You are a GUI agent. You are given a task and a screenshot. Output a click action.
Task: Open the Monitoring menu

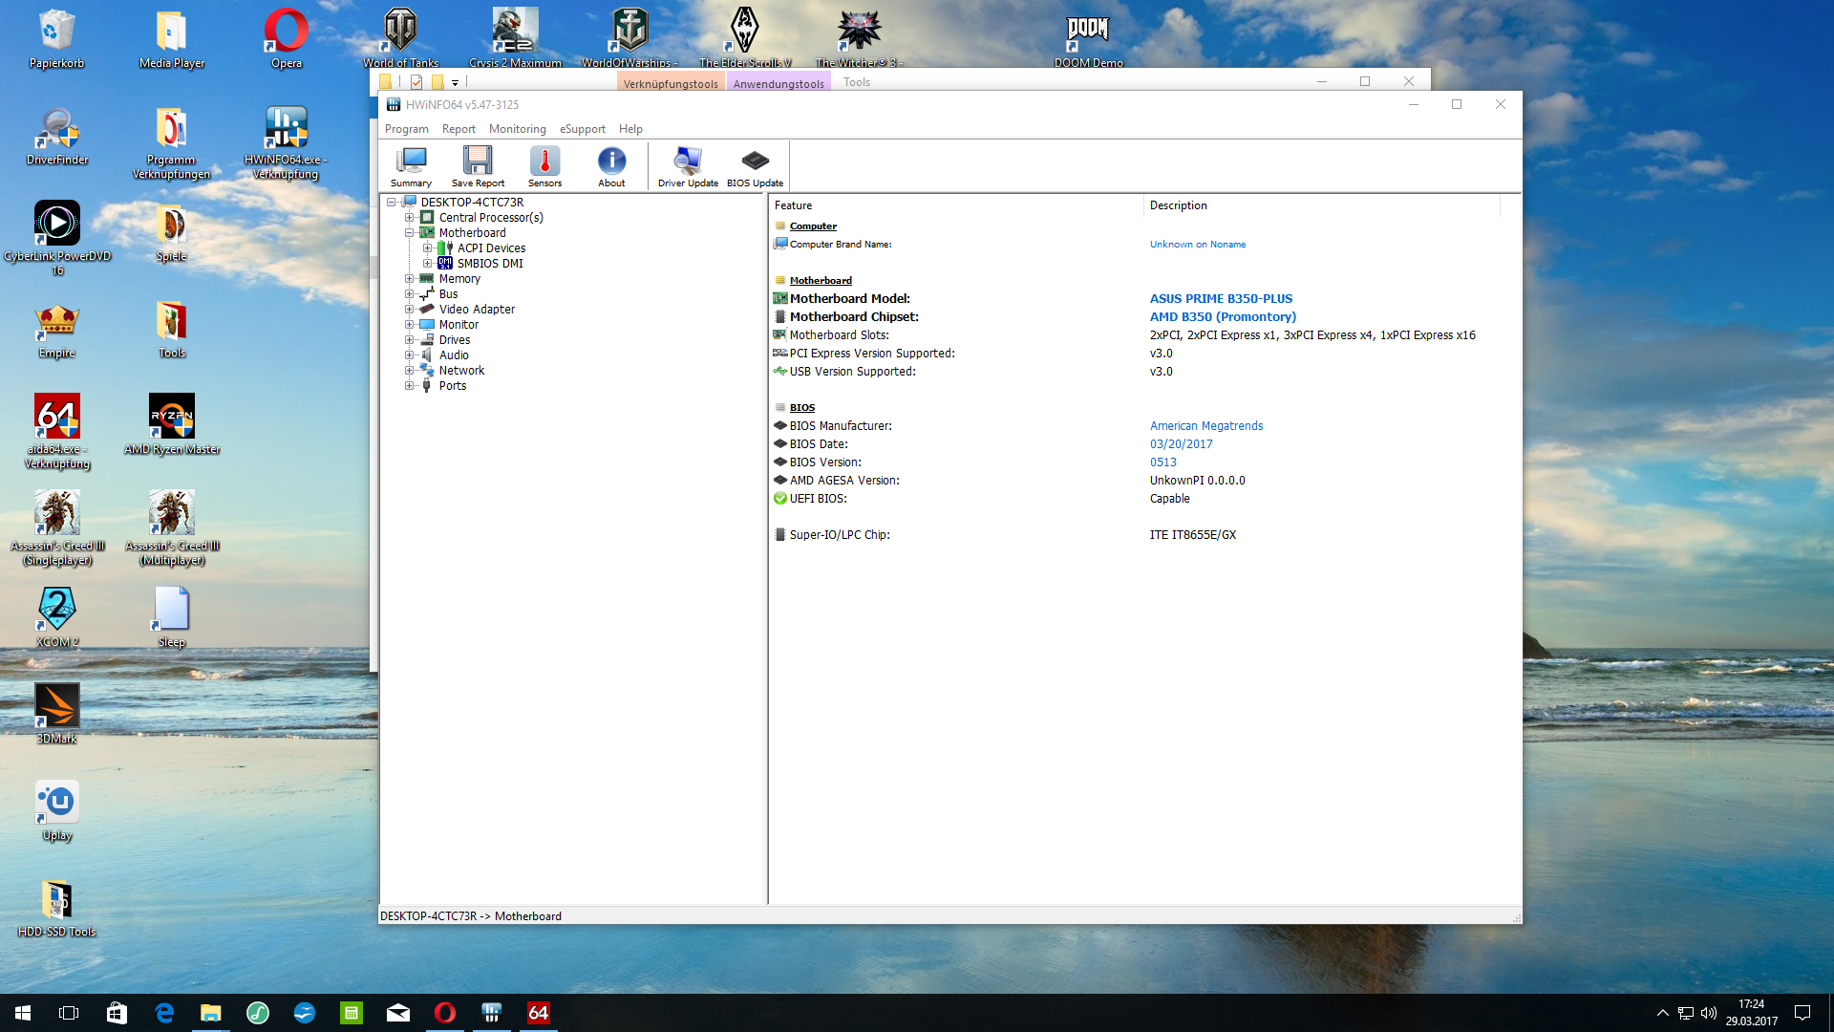517,129
